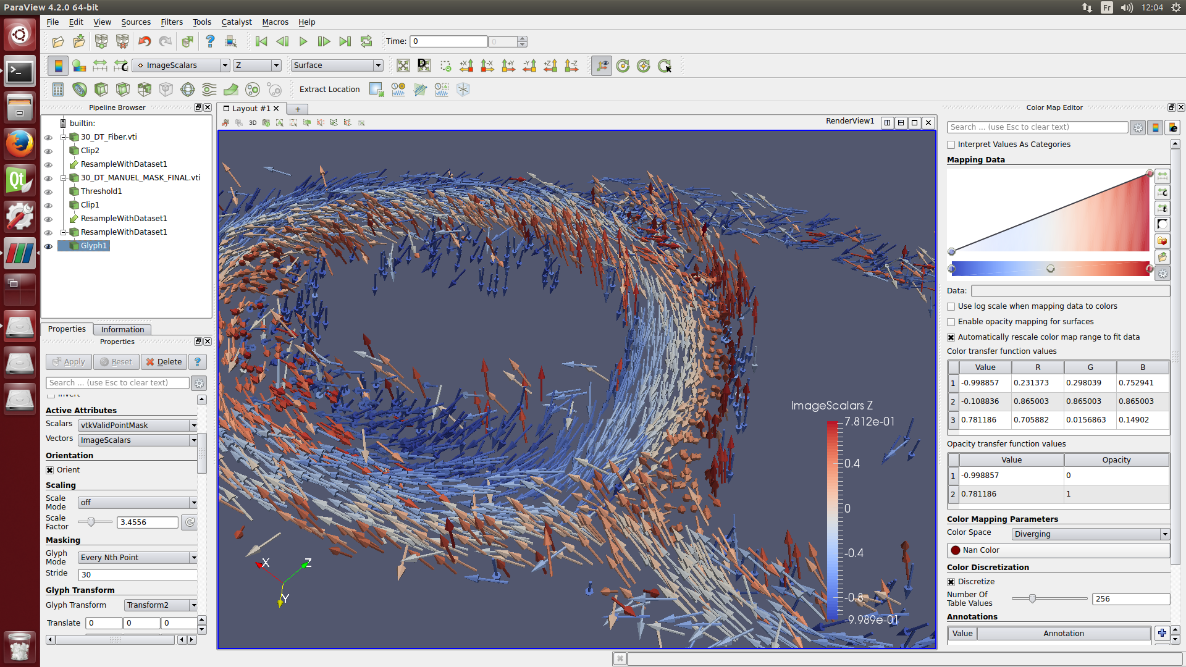This screenshot has height=667, width=1186.
Task: Uncheck the Discretize checkbox
Action: click(x=951, y=582)
